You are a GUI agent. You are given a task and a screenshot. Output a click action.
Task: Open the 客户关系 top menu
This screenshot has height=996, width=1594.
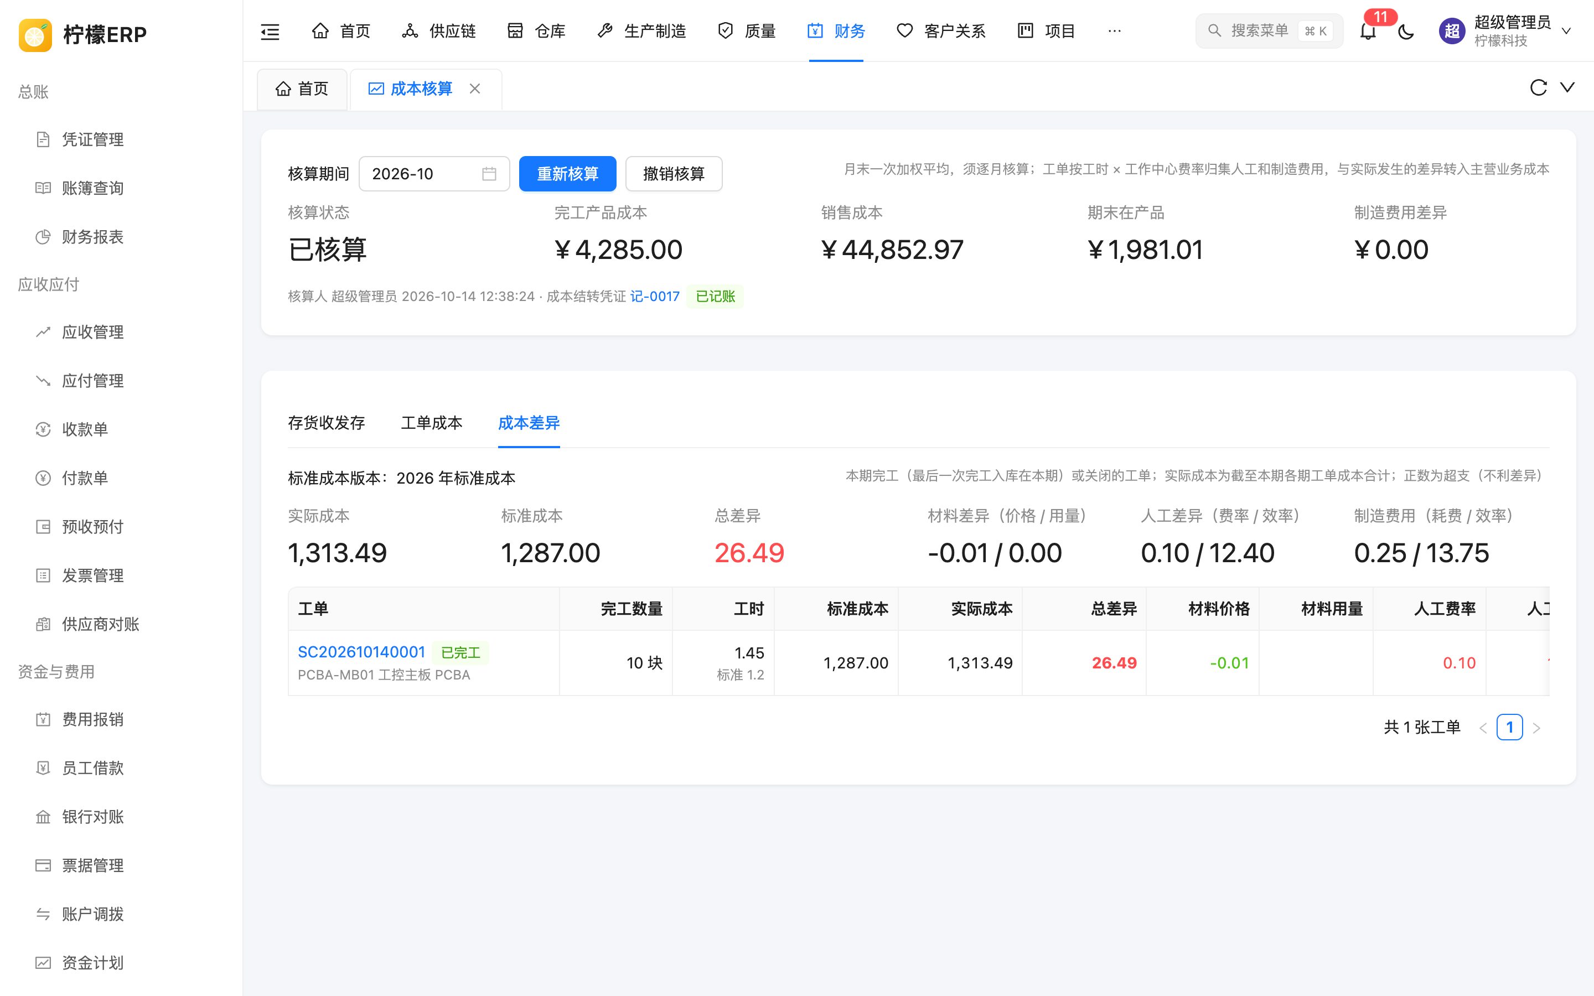click(940, 31)
